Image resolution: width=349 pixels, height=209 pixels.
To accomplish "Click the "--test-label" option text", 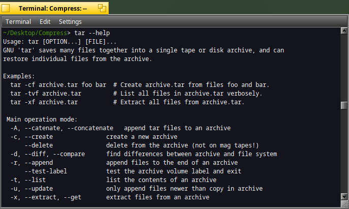I will [46, 171].
